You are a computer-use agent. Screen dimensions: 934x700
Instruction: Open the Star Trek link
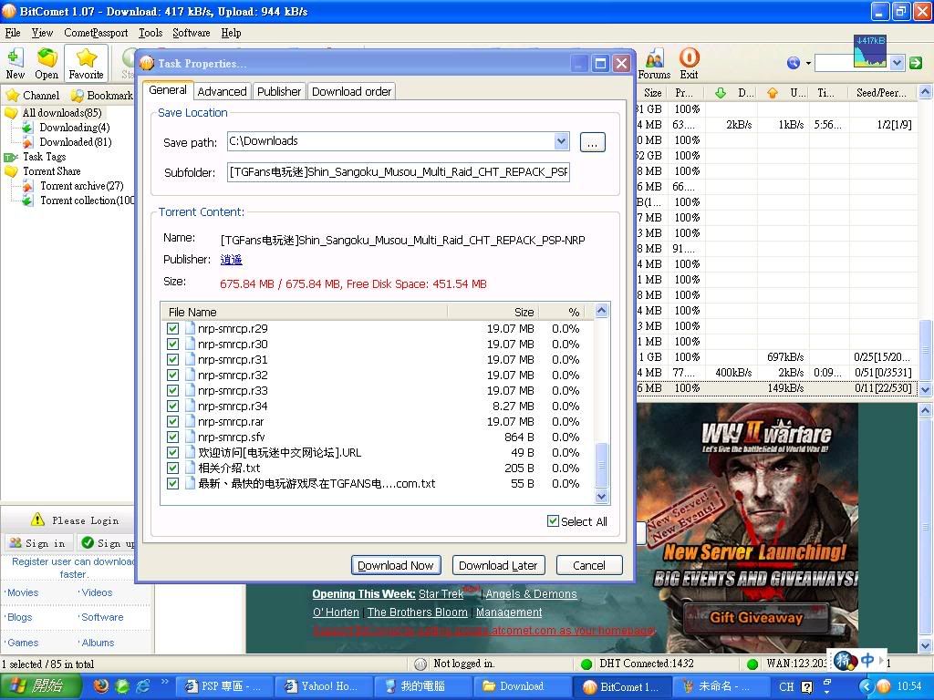coord(441,593)
